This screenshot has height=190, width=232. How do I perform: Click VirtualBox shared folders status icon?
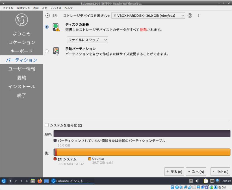pos(194,187)
